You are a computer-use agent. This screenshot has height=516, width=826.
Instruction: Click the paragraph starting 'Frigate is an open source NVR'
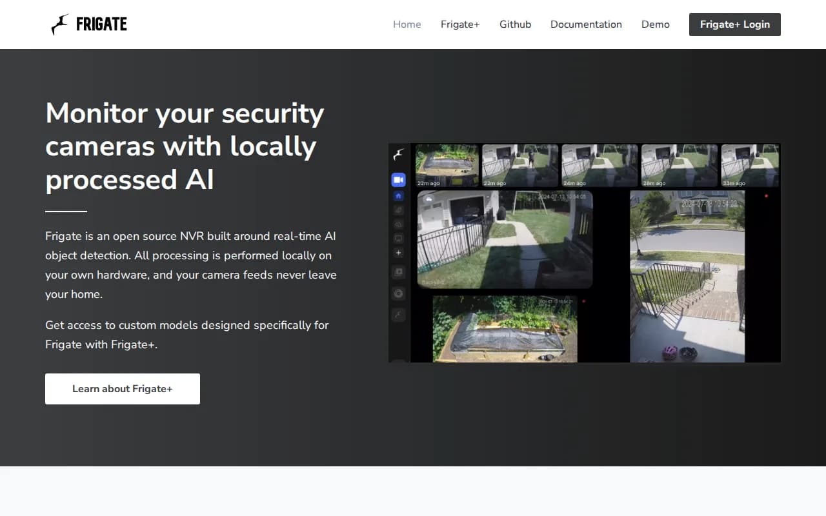(191, 265)
